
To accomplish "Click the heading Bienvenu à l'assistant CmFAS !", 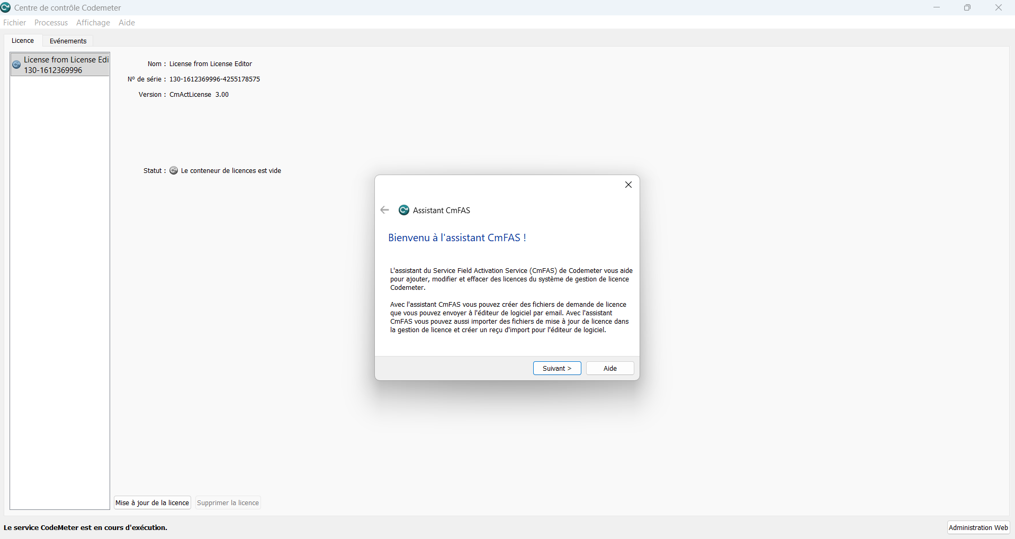I will click(457, 237).
